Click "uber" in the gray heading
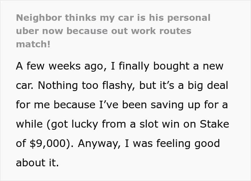 pyautogui.click(x=27, y=31)
